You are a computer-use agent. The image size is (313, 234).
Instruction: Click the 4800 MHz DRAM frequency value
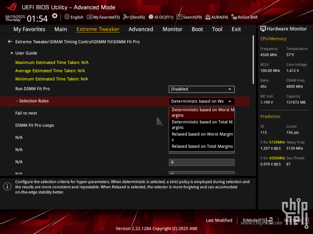click(x=294, y=87)
